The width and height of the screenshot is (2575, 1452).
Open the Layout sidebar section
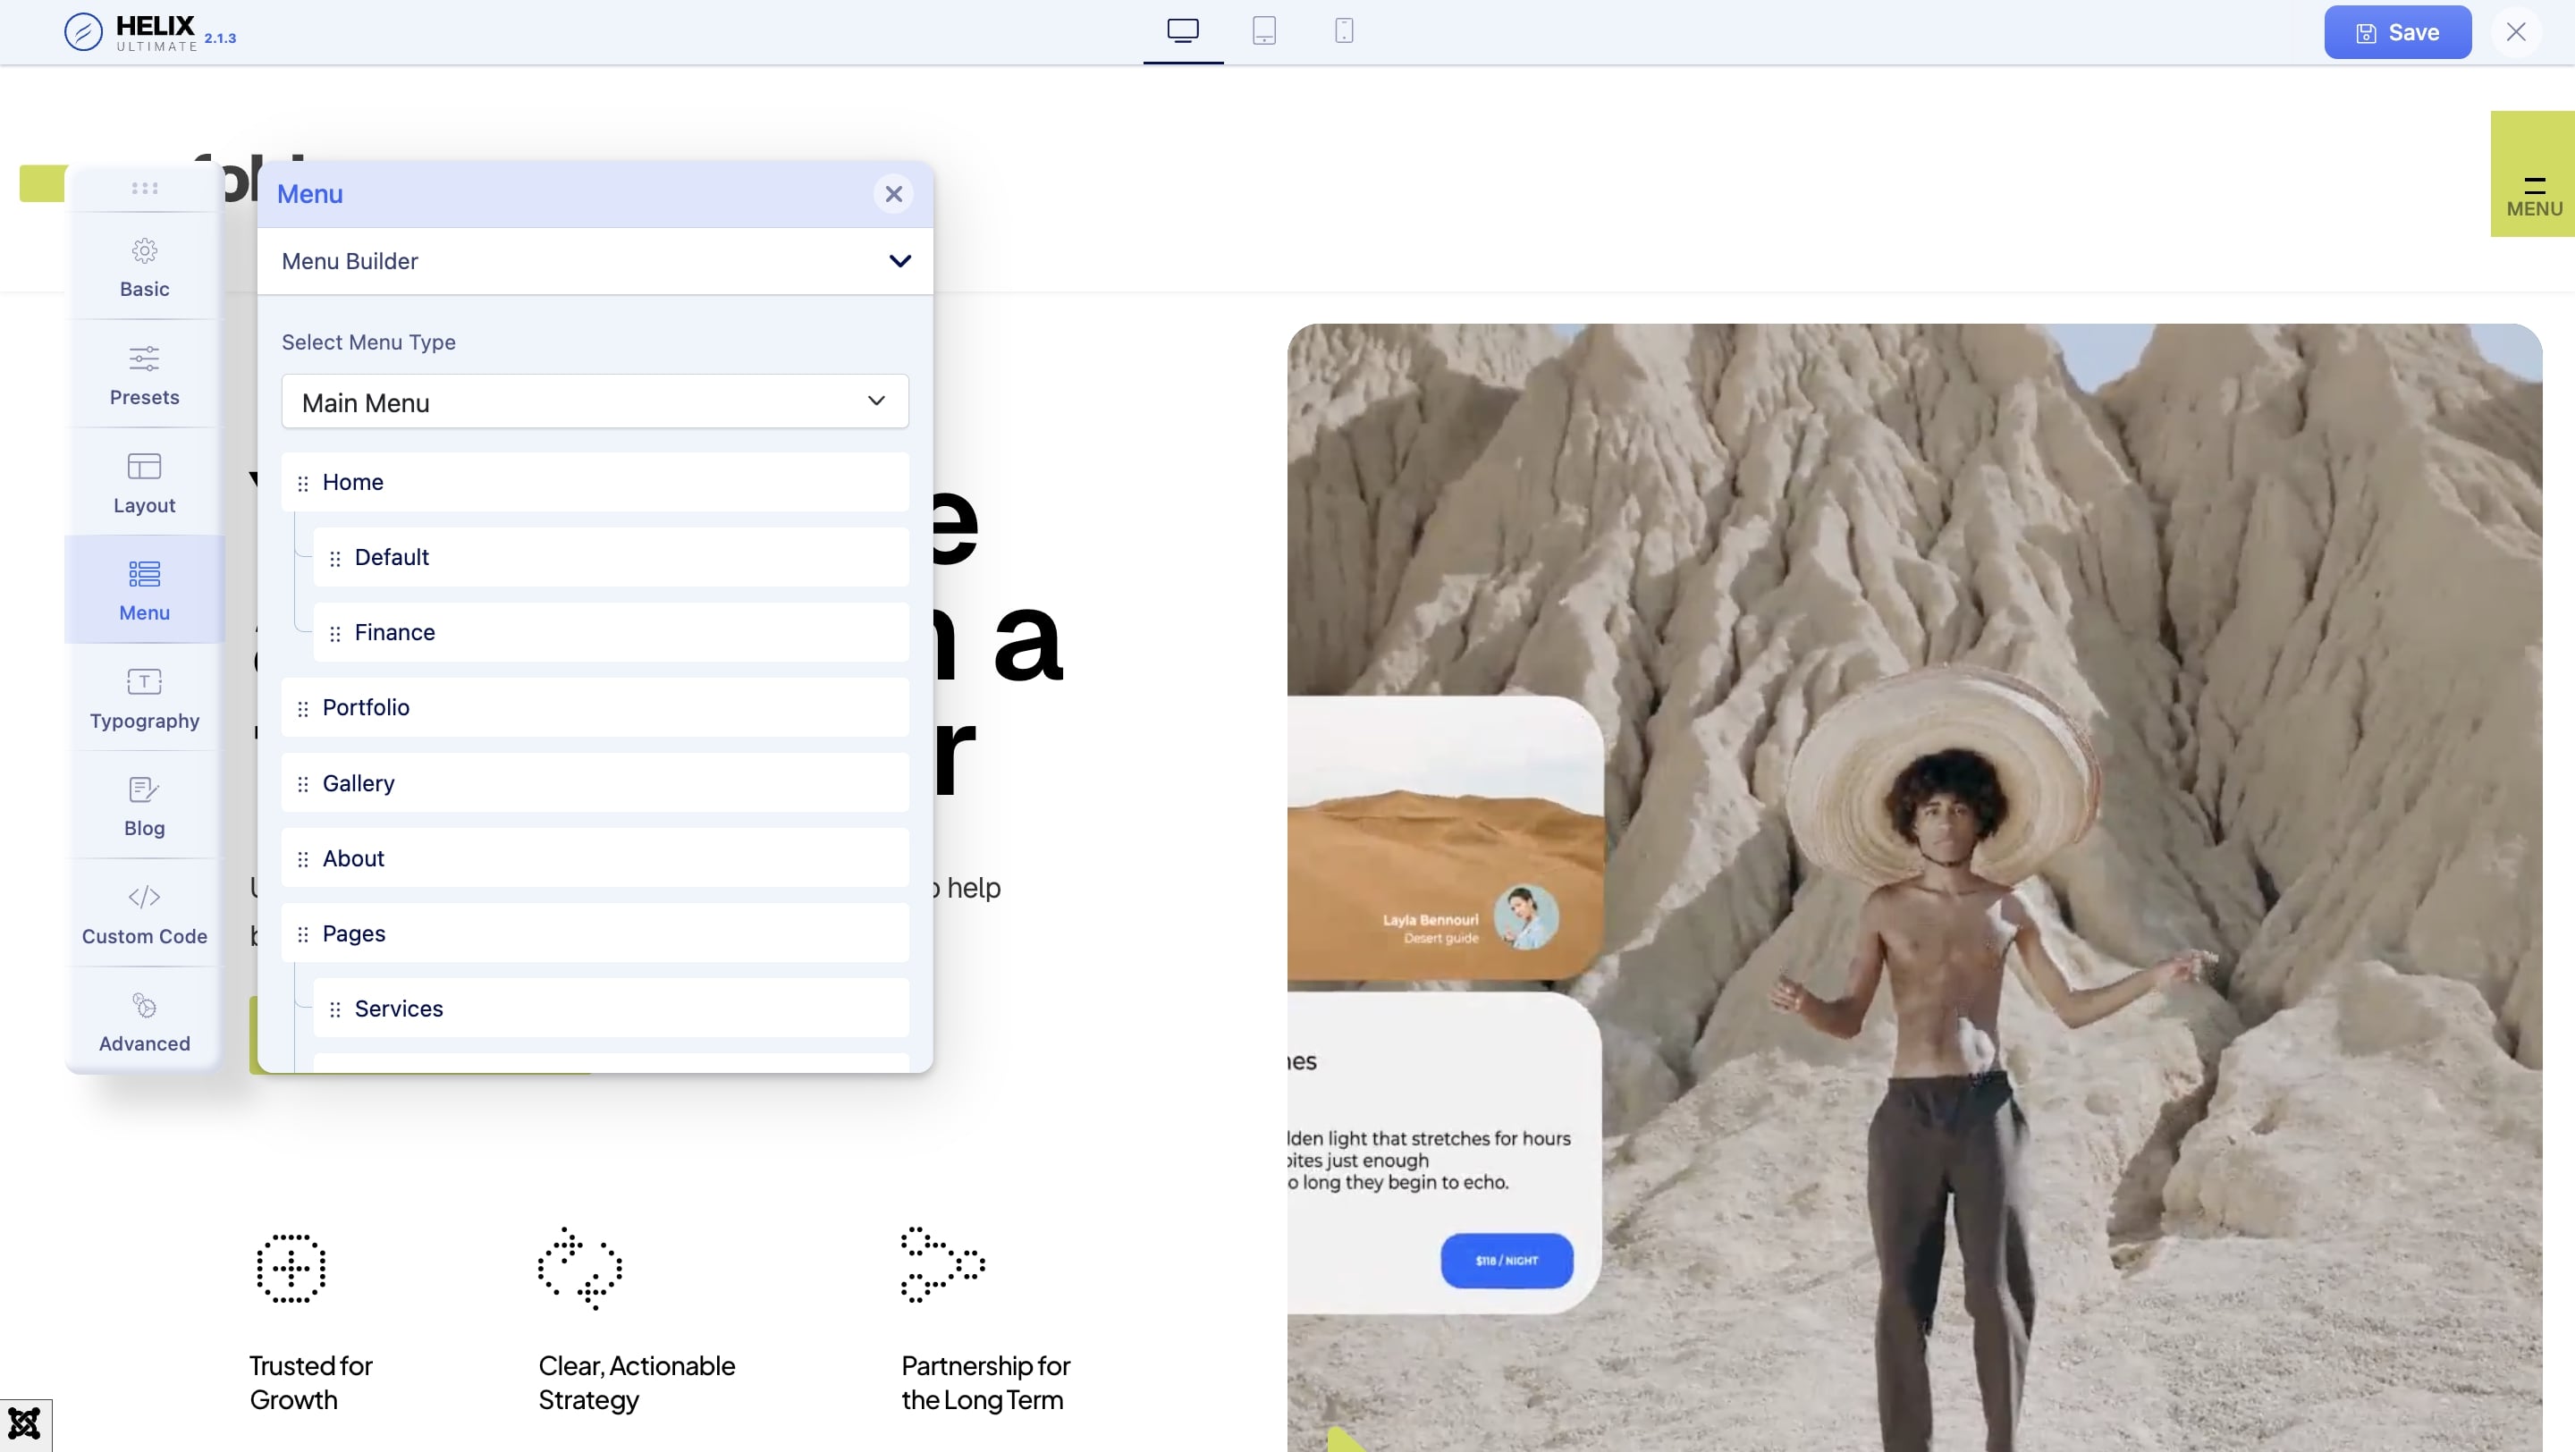[144, 484]
